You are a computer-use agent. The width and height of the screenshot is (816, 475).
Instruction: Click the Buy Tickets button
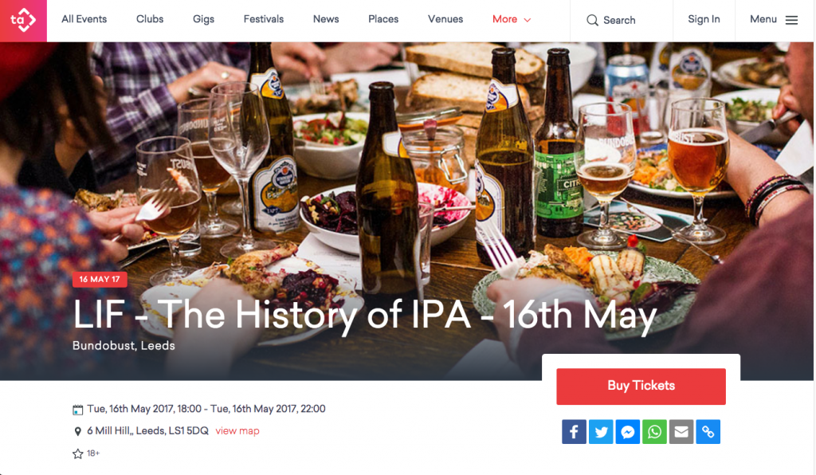641,386
